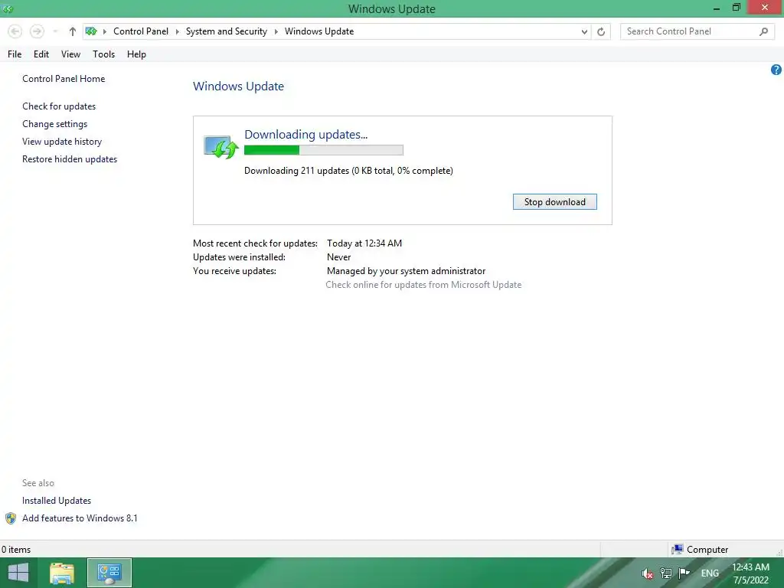Click the network tray icon
This screenshot has width=784, height=588.
coord(666,573)
